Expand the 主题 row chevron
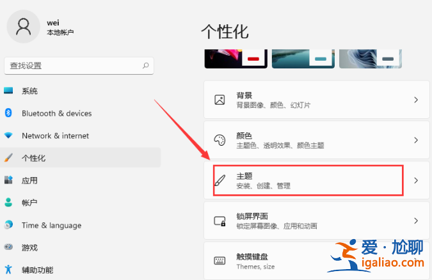 (416, 180)
